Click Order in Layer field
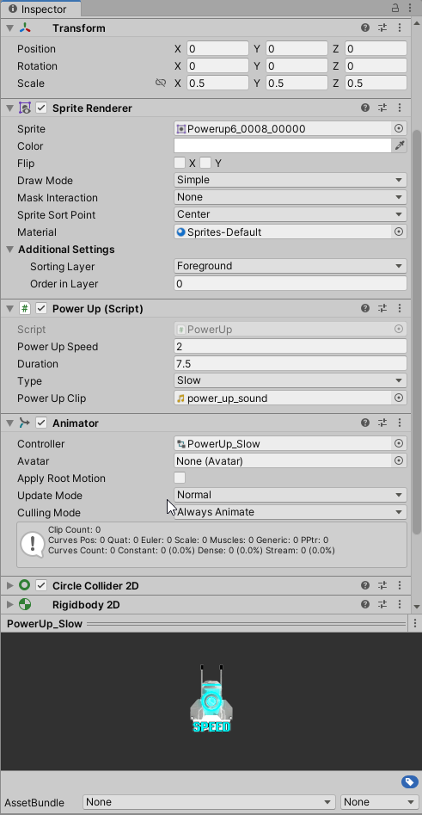This screenshot has height=815, width=422. [x=291, y=284]
